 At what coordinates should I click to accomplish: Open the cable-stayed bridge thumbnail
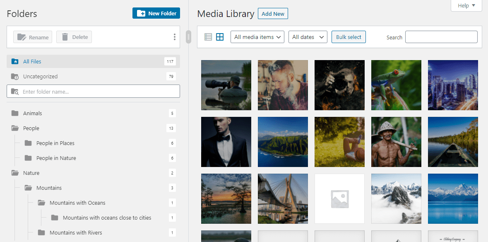point(283,198)
